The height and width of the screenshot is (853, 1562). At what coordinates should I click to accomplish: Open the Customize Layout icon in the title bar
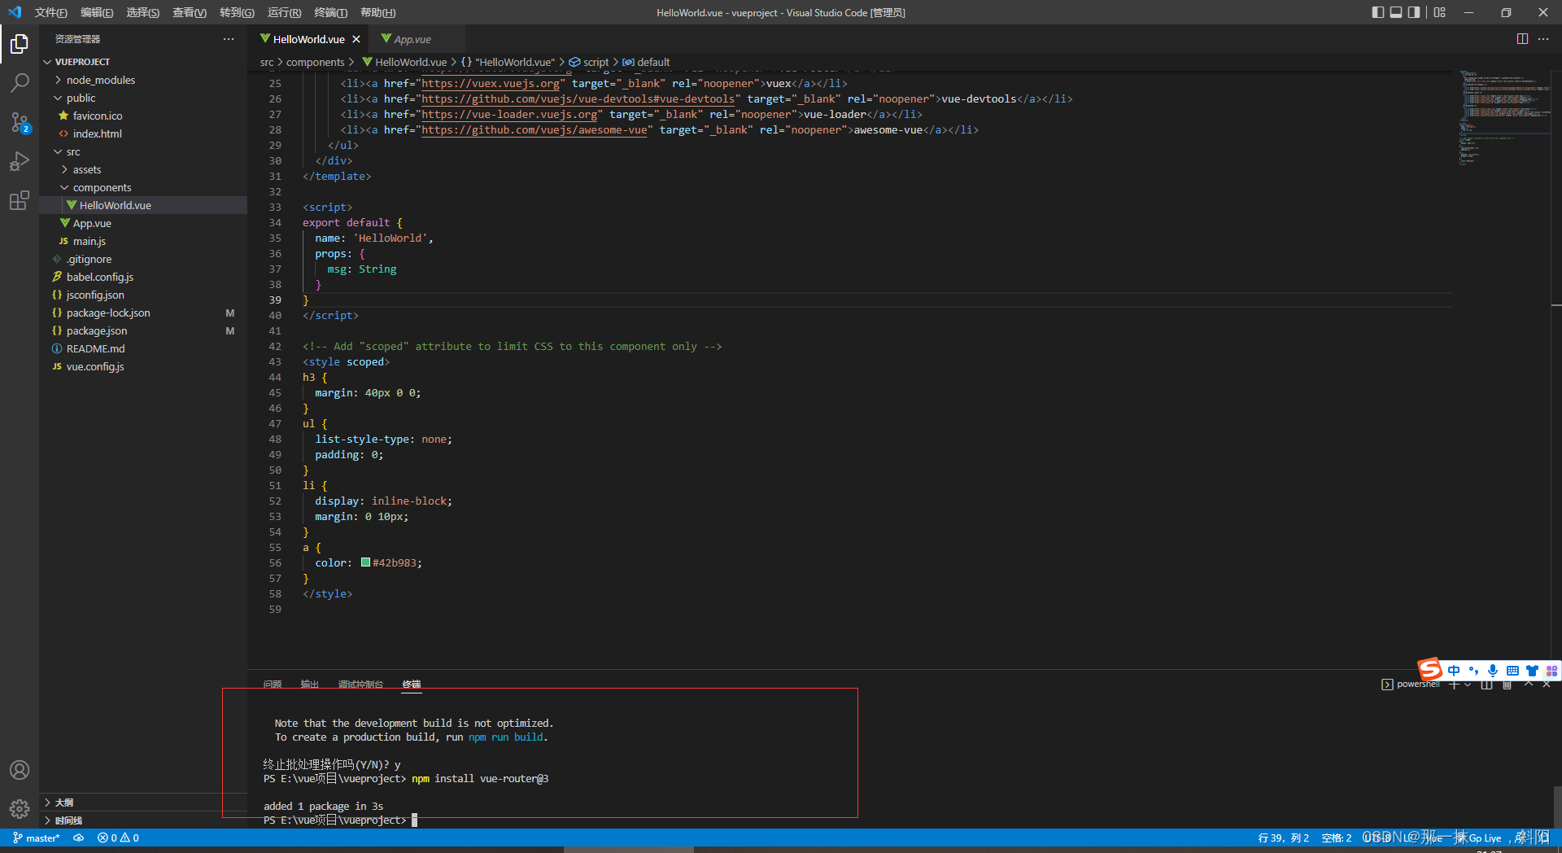coord(1440,12)
